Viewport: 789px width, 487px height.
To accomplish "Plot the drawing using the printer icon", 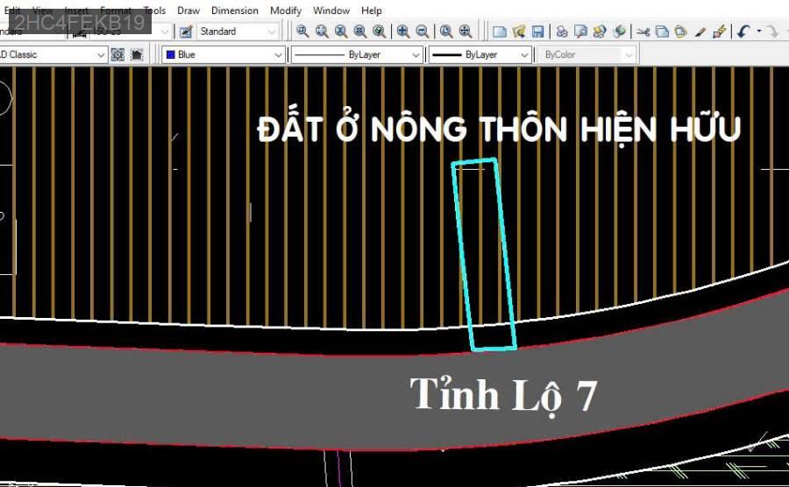I will point(562,32).
